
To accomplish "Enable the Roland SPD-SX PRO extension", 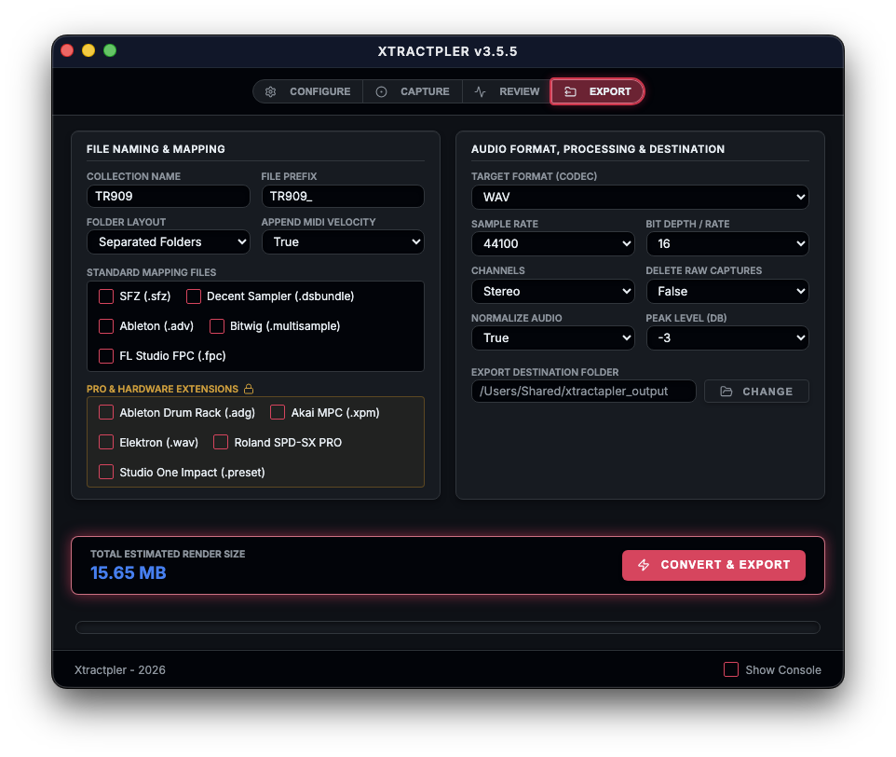I will [x=221, y=442].
